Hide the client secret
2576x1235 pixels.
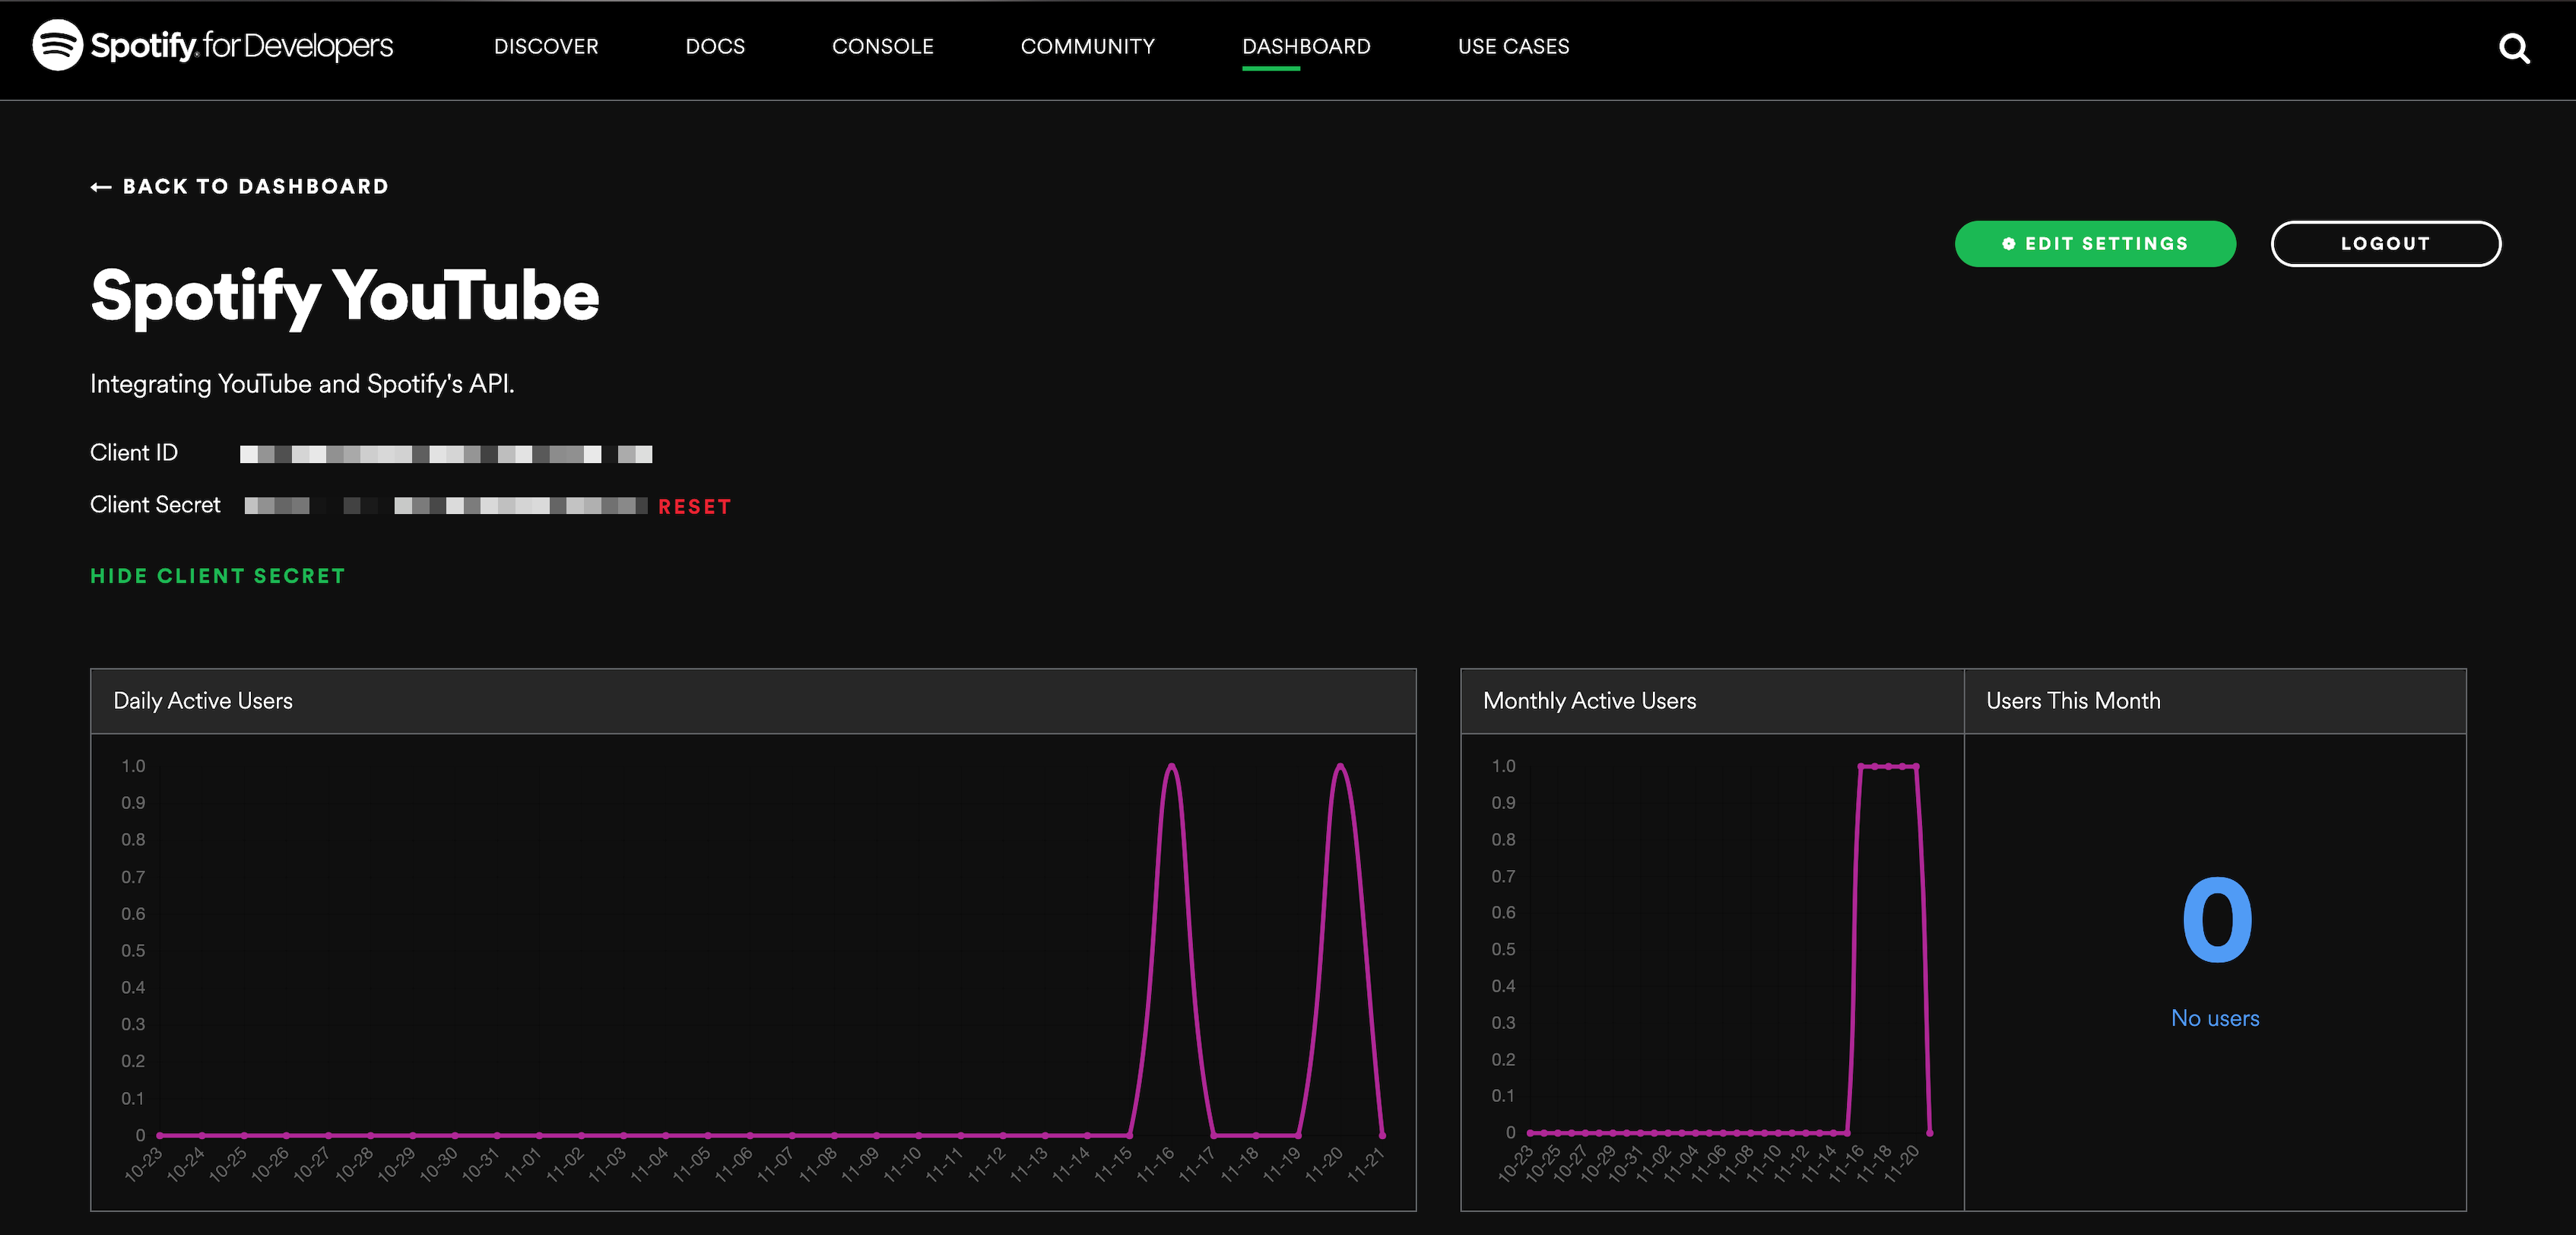[x=217, y=576]
